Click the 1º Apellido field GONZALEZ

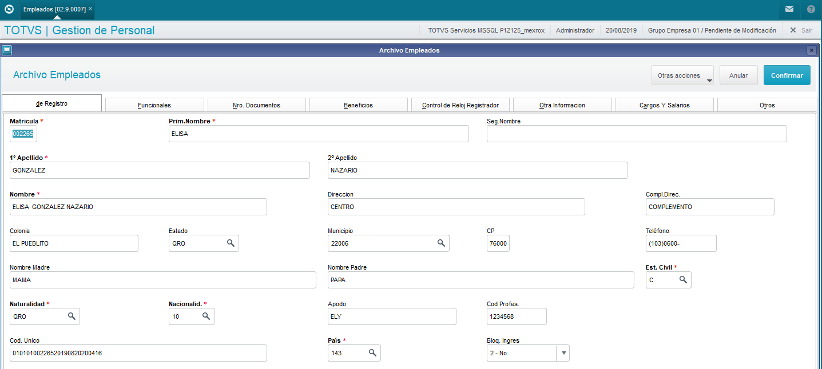click(x=160, y=170)
